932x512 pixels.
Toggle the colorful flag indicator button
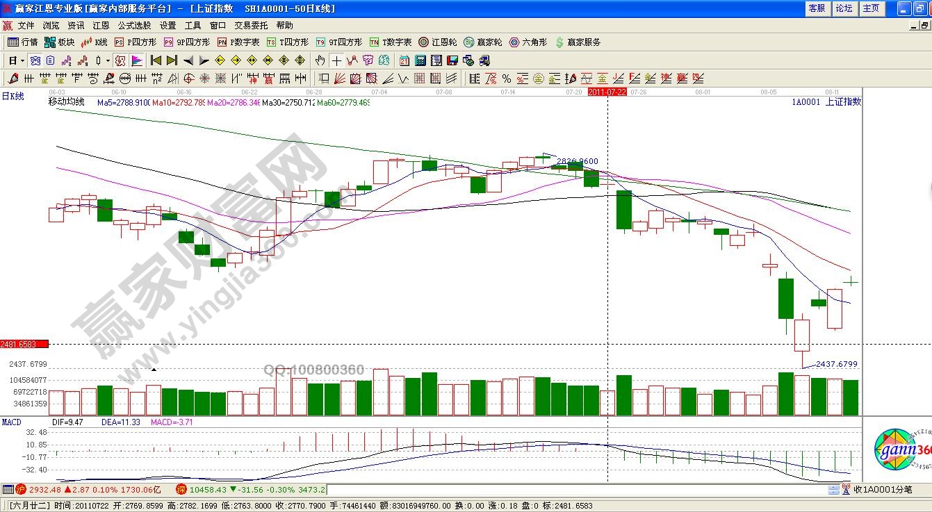tap(137, 60)
